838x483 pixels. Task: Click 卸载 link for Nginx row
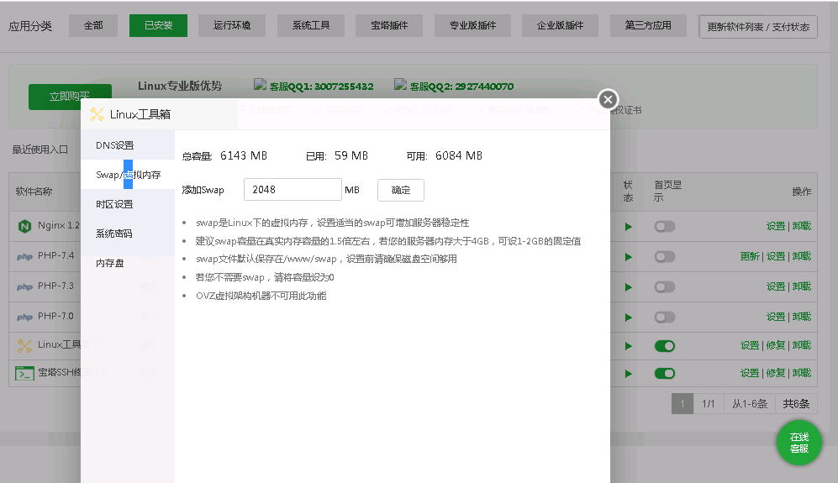(x=802, y=227)
